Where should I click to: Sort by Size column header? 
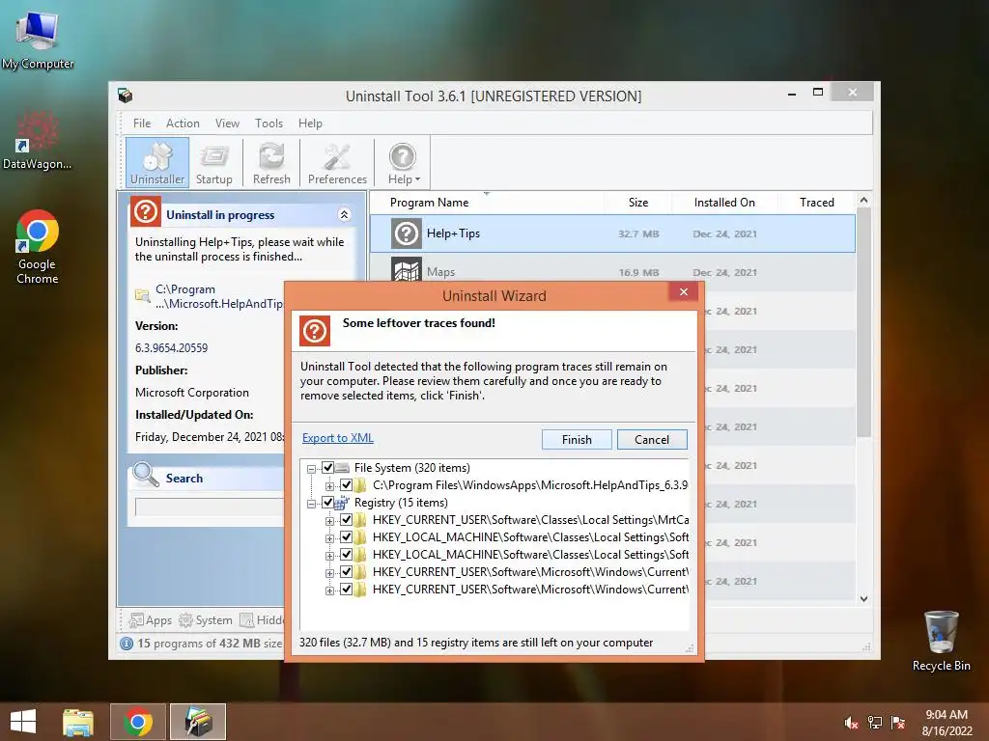637,203
